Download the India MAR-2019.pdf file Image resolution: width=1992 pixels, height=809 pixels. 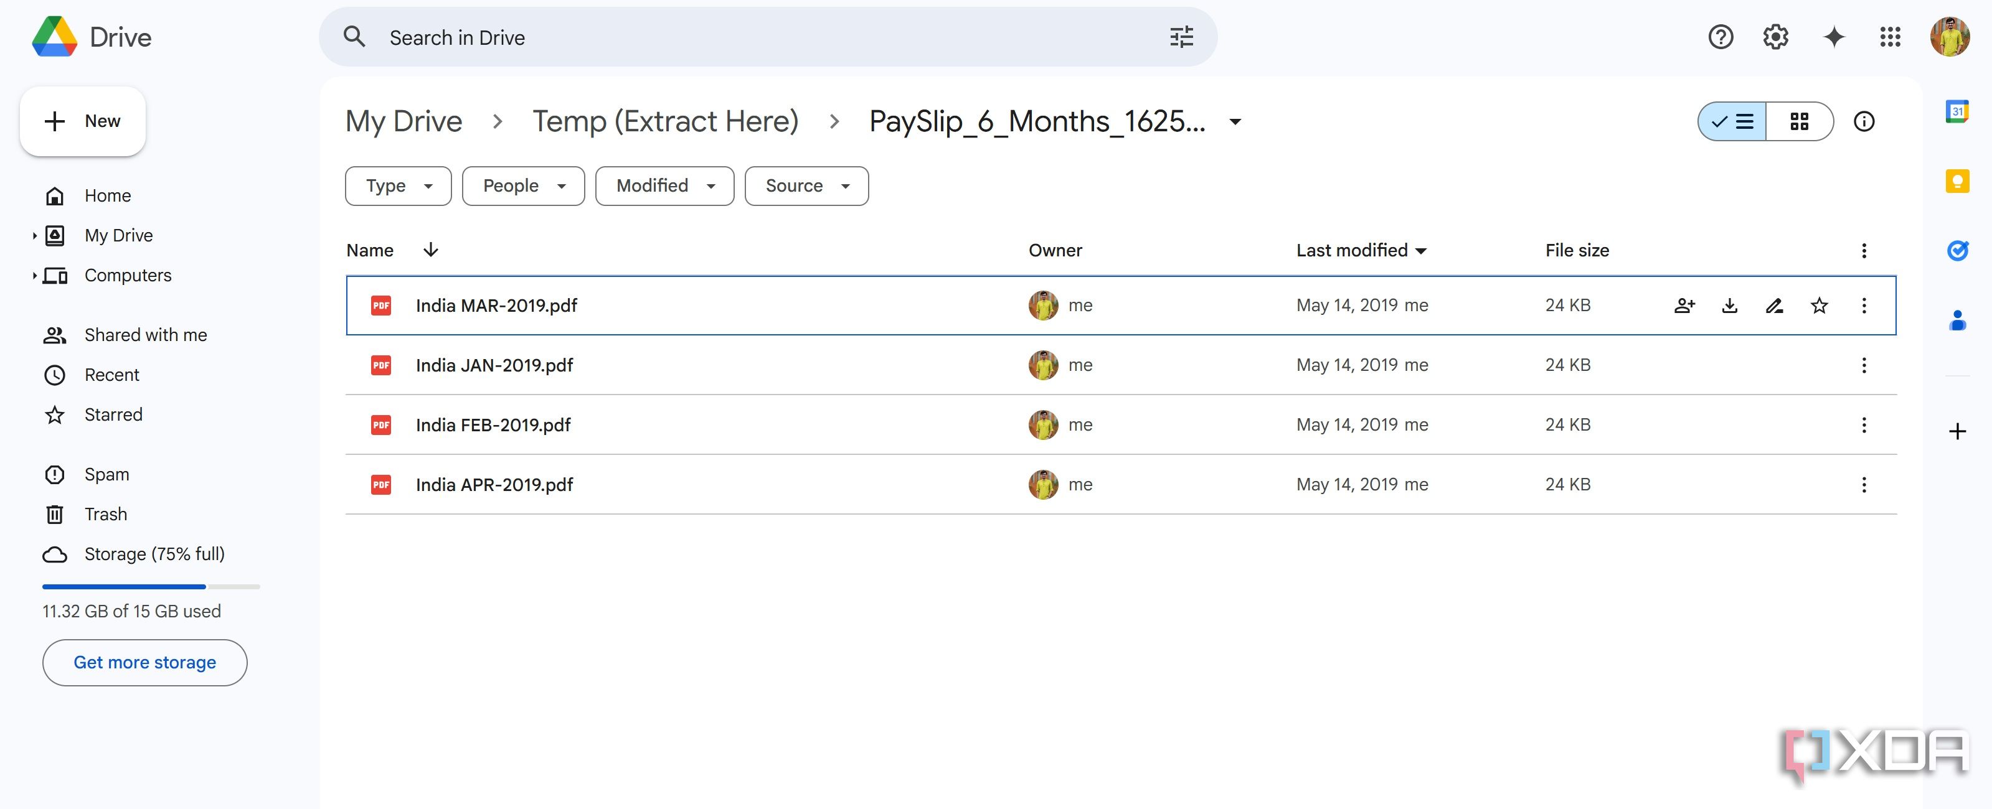(x=1730, y=305)
